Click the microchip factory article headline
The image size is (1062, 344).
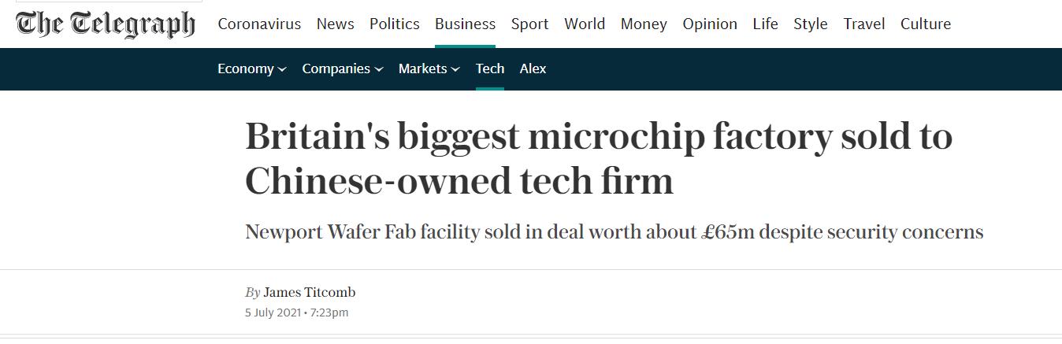(599, 158)
